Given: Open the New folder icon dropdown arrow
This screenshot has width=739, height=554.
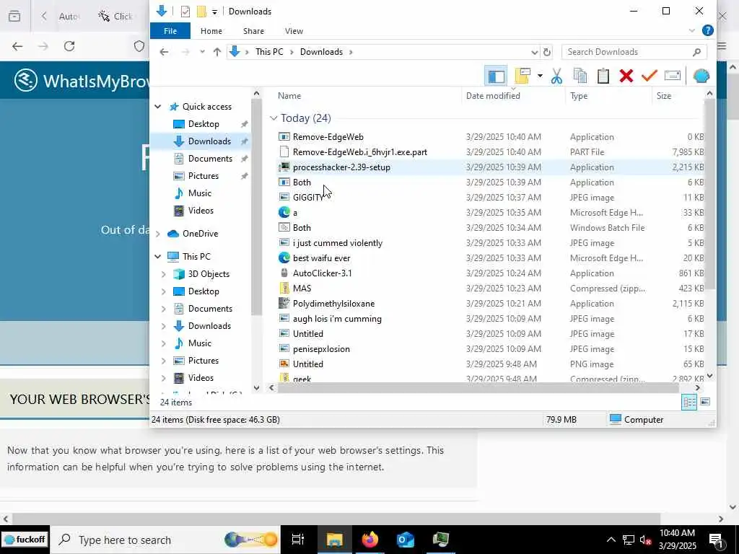Looking at the screenshot, I should point(540,76).
